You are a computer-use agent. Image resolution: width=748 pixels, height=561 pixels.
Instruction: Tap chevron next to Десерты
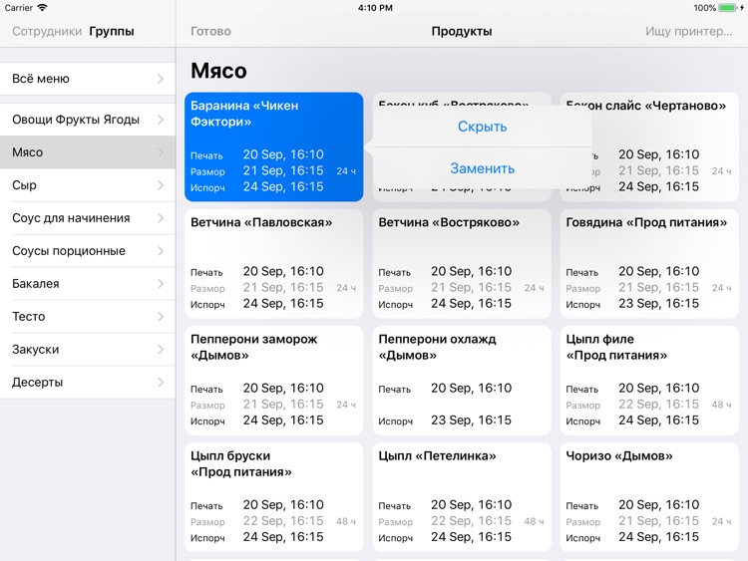tap(161, 383)
